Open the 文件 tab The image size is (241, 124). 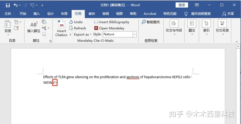coord(8,14)
